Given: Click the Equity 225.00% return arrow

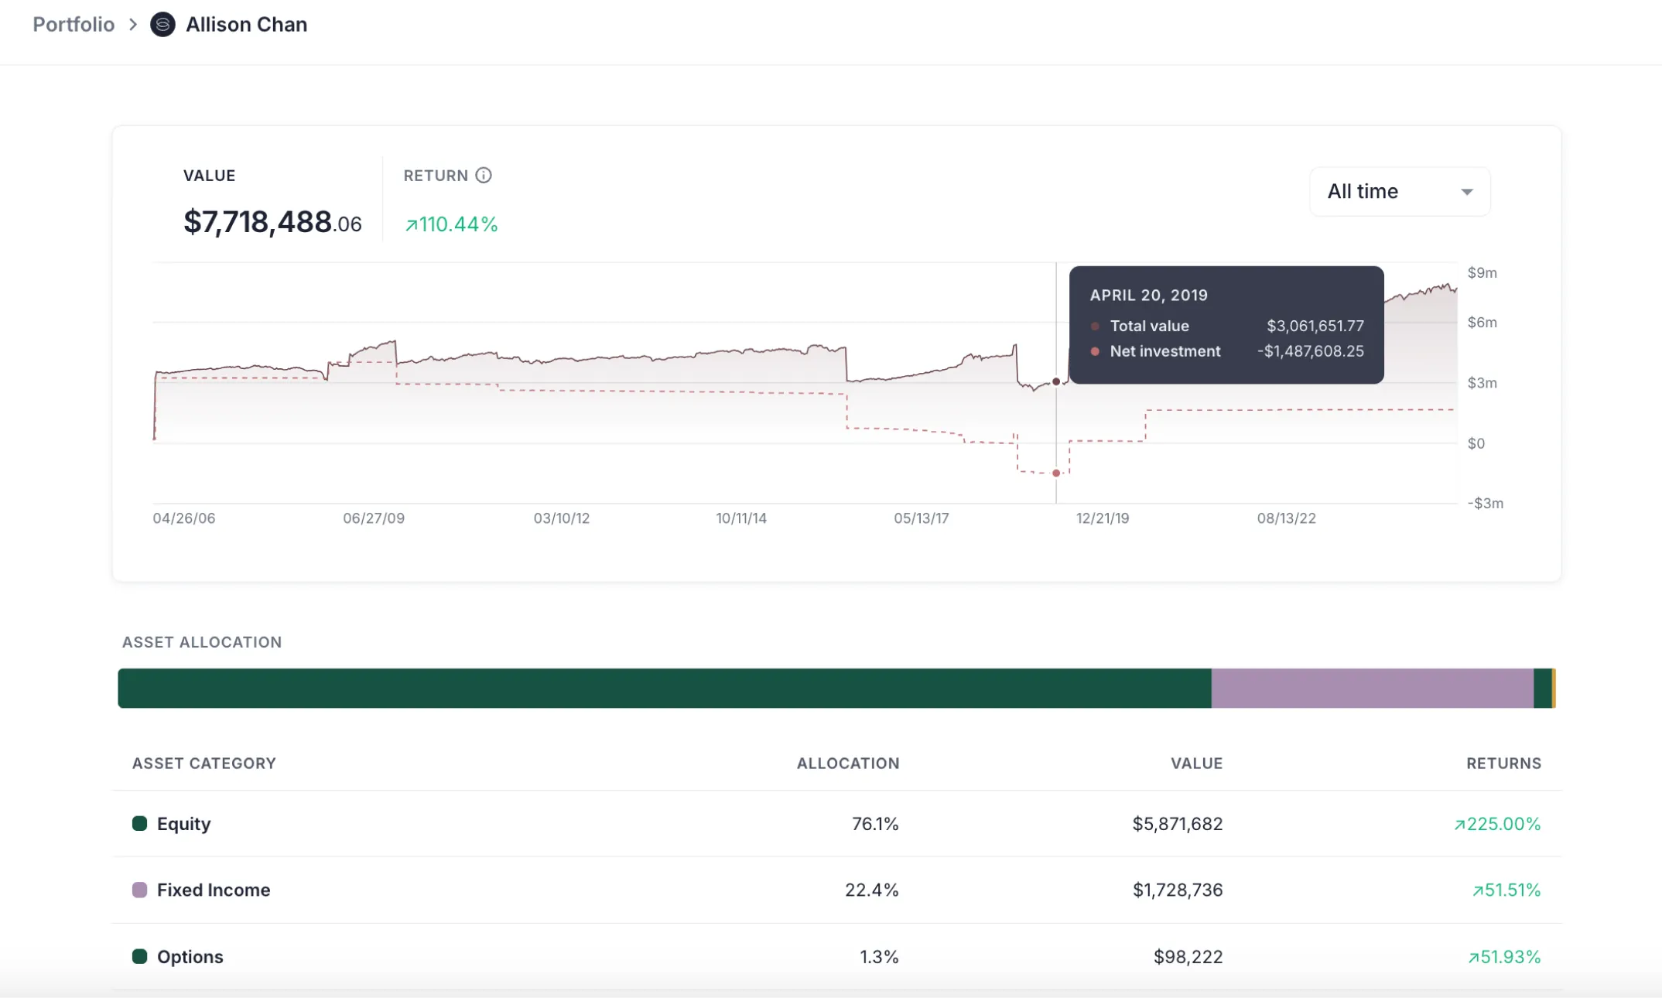Looking at the screenshot, I should (1459, 825).
